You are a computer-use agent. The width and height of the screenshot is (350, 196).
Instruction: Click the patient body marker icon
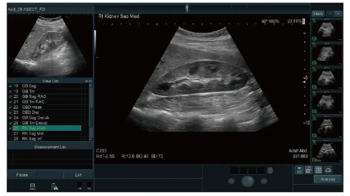187,8
